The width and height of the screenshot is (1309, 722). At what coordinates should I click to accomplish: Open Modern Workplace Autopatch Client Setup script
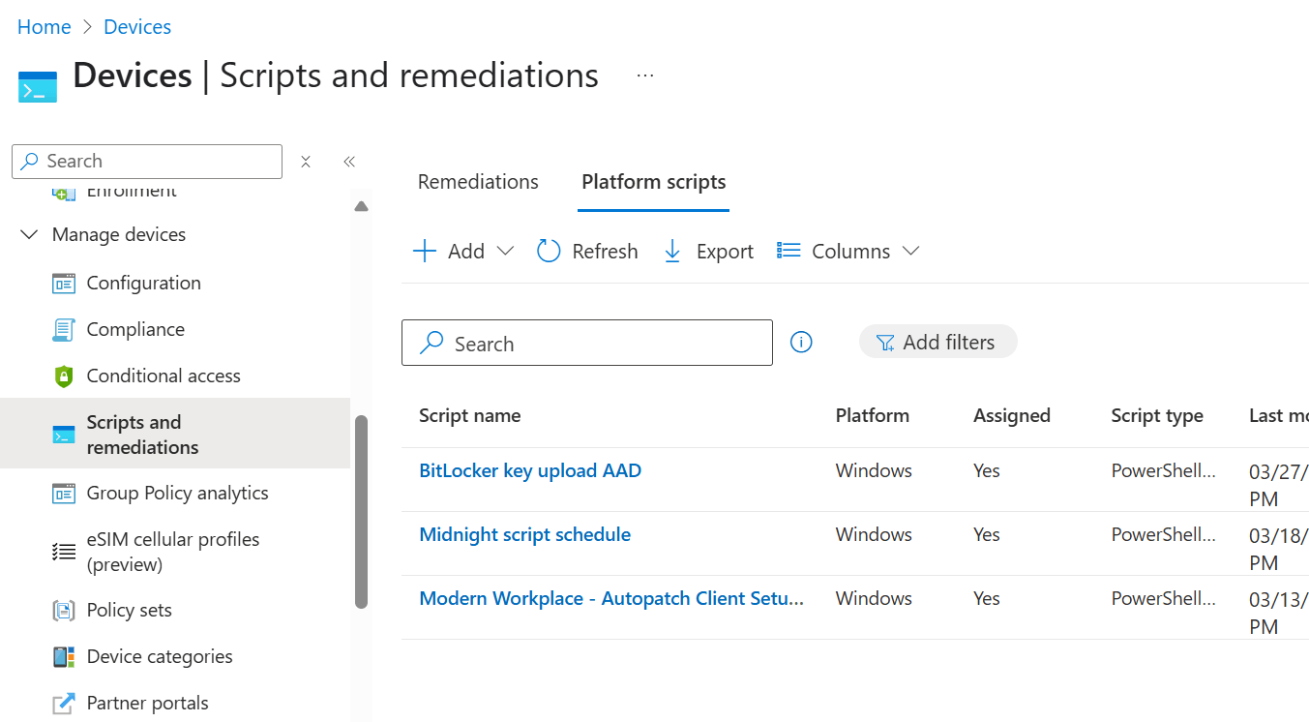(x=611, y=599)
